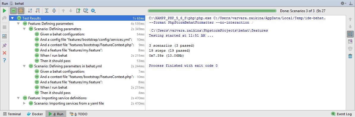Rerun the behat tests with green play button
This screenshot has height=117, width=355.
click(4, 11)
